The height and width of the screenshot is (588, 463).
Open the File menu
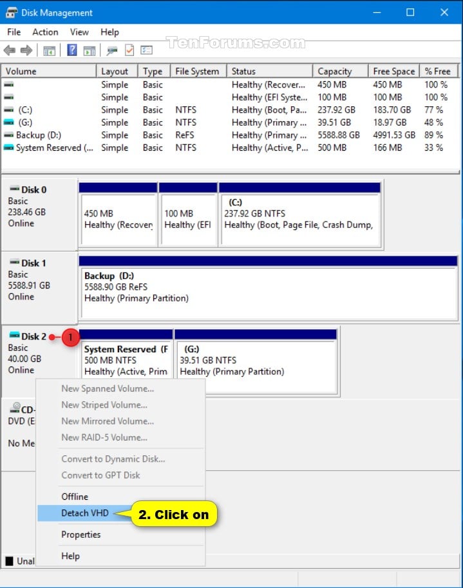(x=14, y=32)
